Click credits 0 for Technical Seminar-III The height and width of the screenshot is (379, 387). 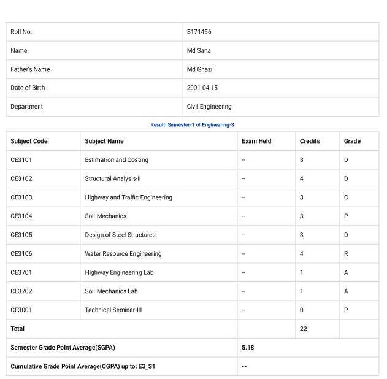coord(302,310)
